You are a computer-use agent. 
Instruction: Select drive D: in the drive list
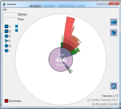(x=8, y=31)
